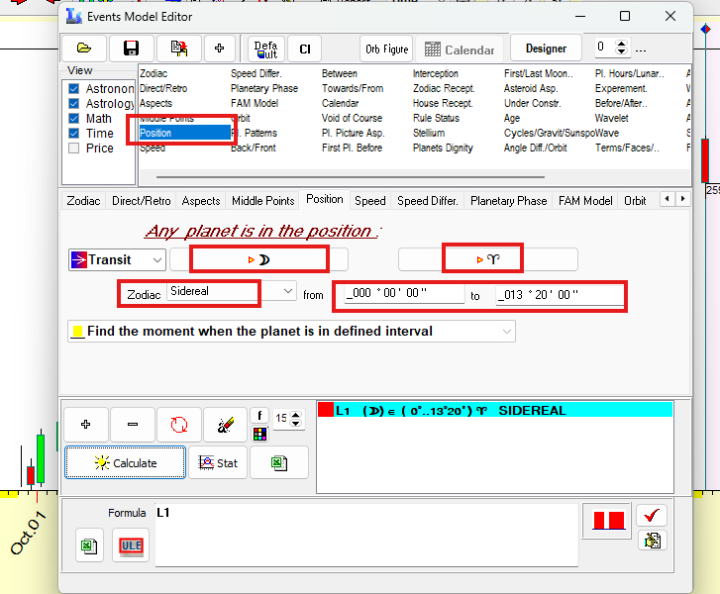
Task: Click the red checkmark icon
Action: (651, 515)
